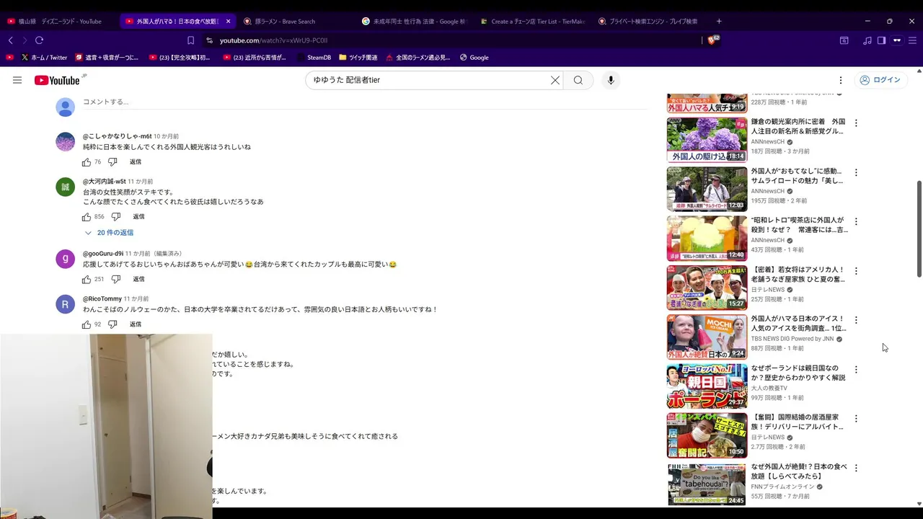
Task: Open options menu for 日本の食べ放題 video
Action: pos(856,468)
